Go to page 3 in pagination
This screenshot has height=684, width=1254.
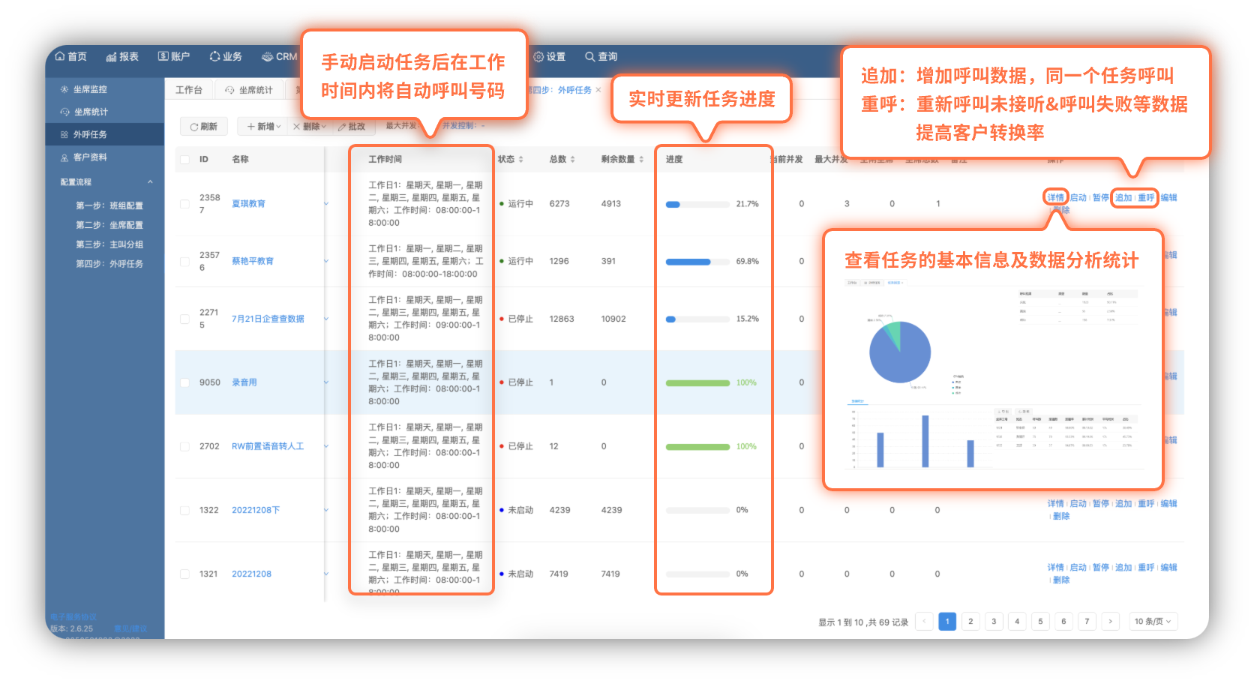[x=994, y=622]
